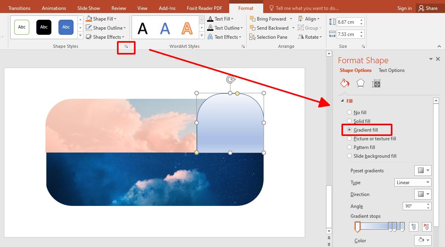Open the Effects pentagon icon in Format Shape
445x247 pixels.
coord(360,83)
